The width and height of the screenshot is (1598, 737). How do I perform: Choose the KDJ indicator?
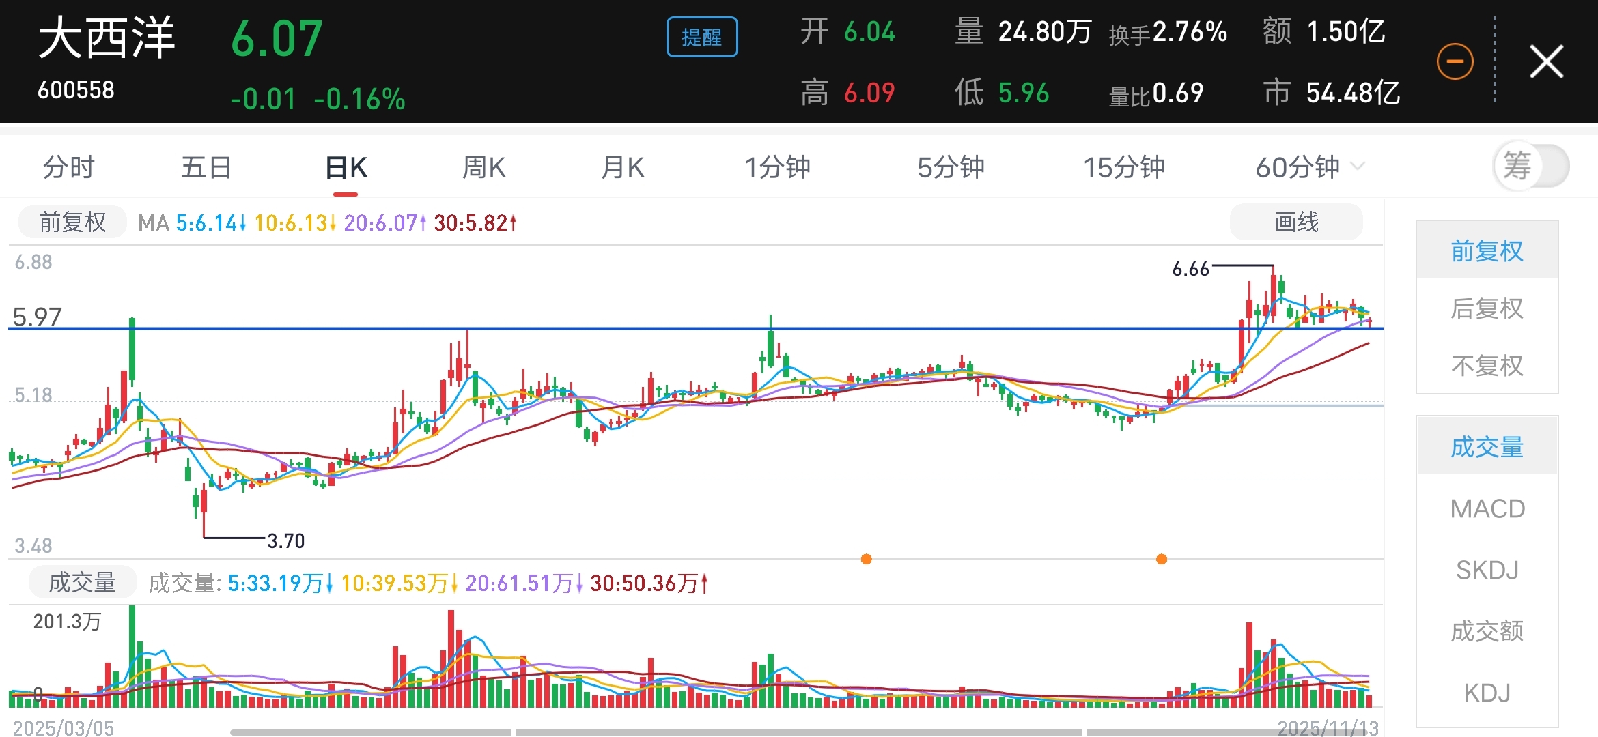[x=1487, y=693]
